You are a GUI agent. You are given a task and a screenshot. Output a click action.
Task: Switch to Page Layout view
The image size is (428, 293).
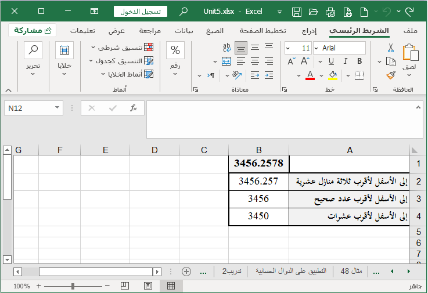(x=148, y=286)
